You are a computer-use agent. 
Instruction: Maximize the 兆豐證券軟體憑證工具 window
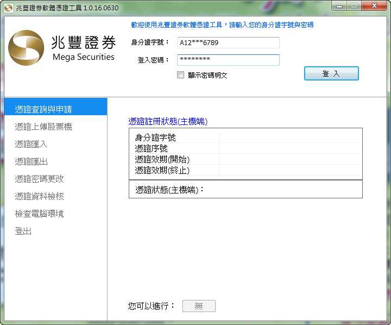[x=354, y=6]
